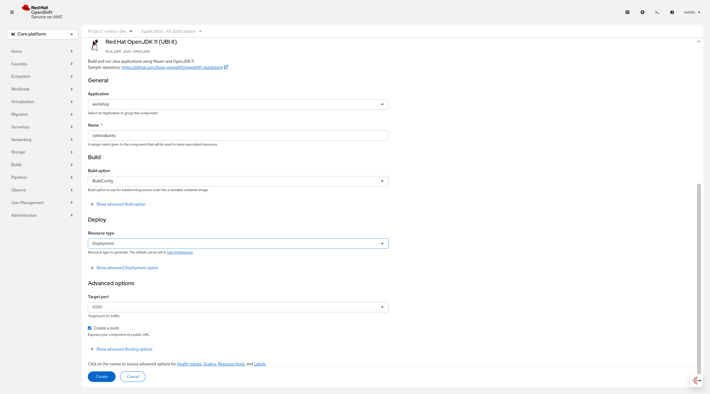Expand the Pipelines navigation section

click(x=42, y=178)
